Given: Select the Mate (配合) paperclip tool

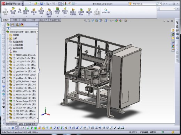Looking at the screenshot, I should (19, 11).
